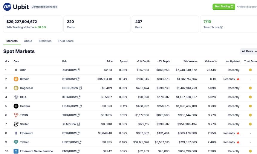The image size is (257, 154).
Task: Click the Ethereum coin icon
Action: 16,133
